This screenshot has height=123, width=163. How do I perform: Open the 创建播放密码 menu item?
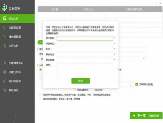(17, 63)
